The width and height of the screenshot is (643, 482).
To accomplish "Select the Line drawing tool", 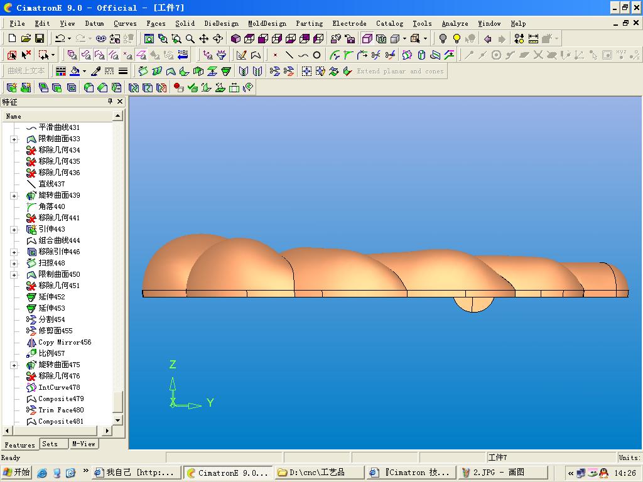I will (x=289, y=55).
